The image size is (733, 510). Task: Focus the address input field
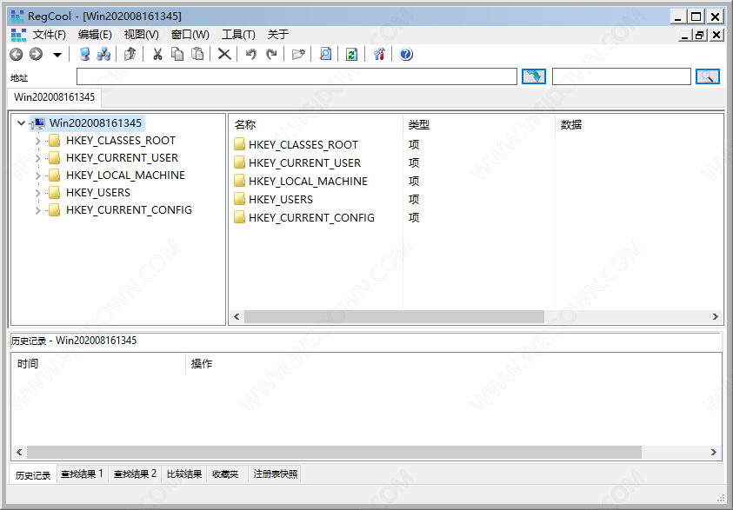297,76
